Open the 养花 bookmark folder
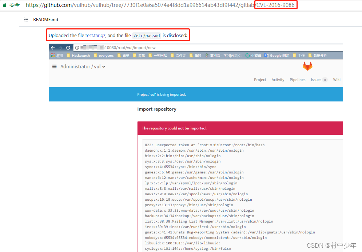This screenshot has height=252, width=362. tap(139, 55)
